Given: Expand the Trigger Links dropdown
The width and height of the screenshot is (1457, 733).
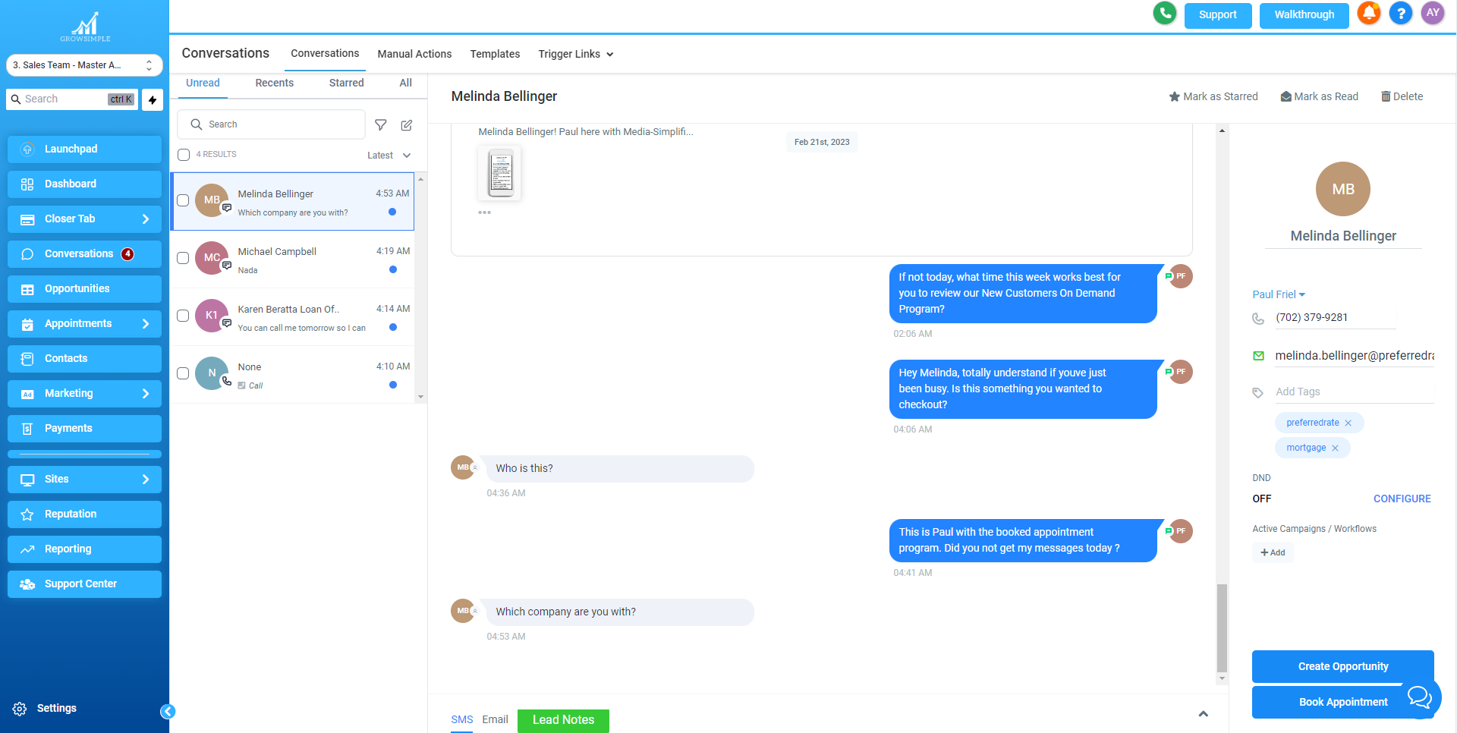Looking at the screenshot, I should click(x=576, y=54).
